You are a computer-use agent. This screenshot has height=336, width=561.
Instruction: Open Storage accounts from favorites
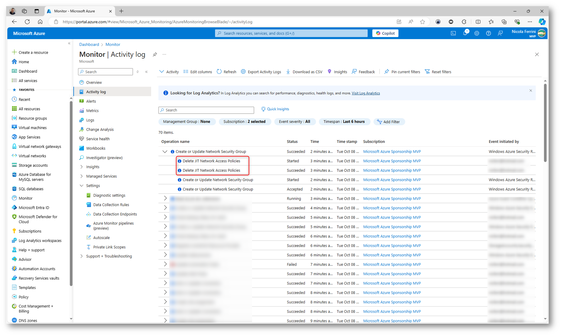33,165
